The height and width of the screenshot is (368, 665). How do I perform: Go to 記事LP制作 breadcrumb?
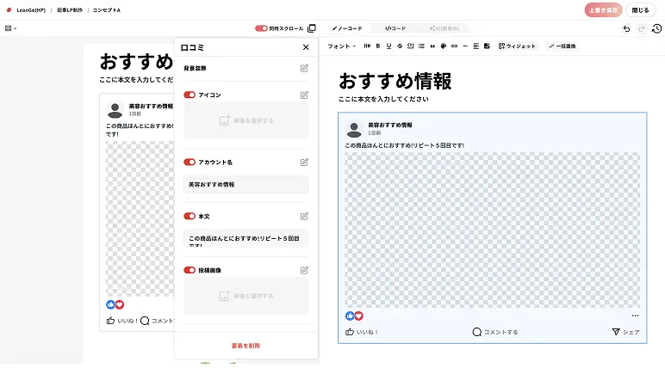coord(70,10)
